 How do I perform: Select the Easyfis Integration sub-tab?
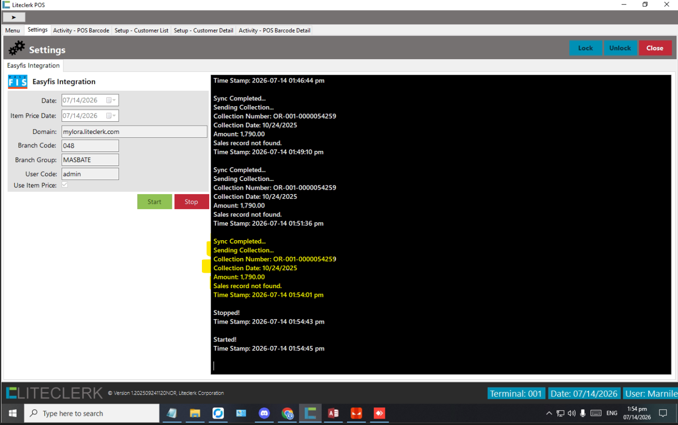[x=33, y=65]
